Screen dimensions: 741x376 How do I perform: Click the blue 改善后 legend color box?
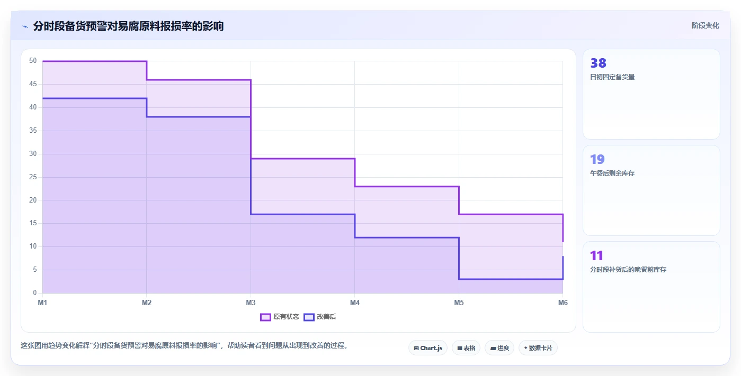pos(309,317)
